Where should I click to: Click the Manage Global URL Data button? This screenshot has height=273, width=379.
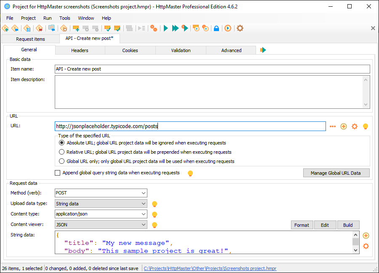(x=336, y=173)
